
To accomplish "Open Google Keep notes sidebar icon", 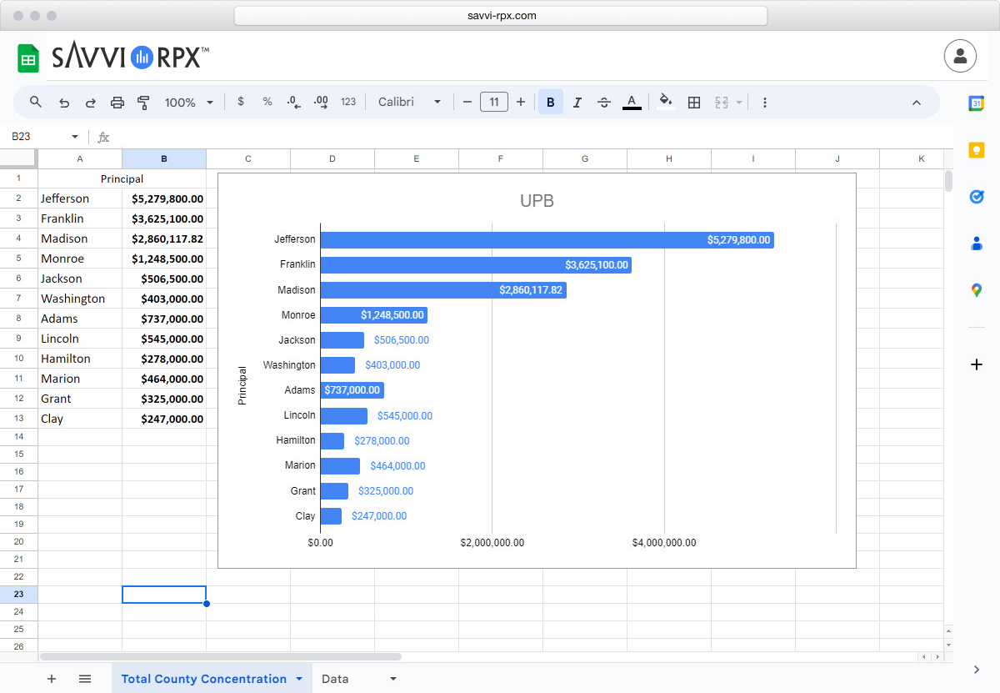I will click(976, 150).
